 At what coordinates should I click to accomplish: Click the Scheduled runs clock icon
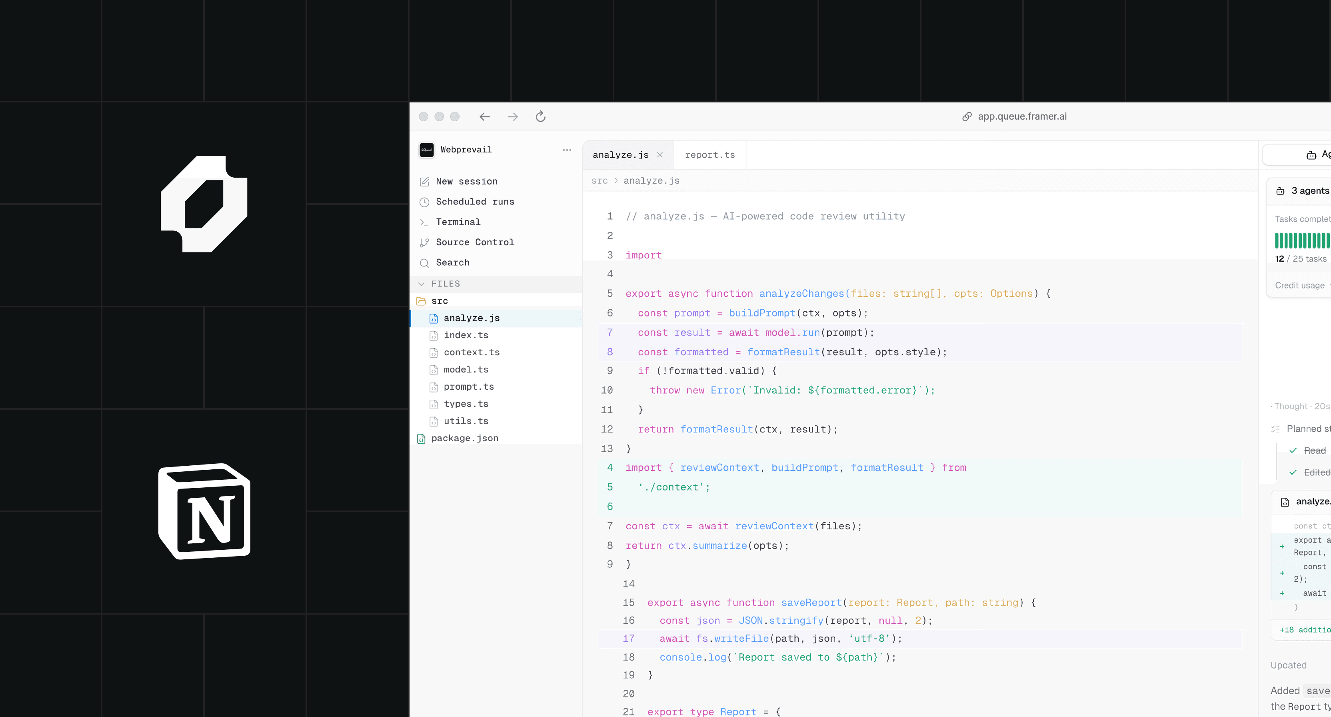[424, 202]
